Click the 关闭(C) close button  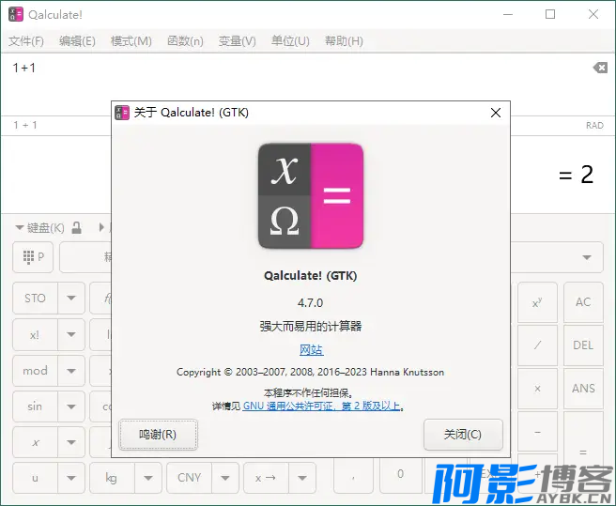(463, 435)
